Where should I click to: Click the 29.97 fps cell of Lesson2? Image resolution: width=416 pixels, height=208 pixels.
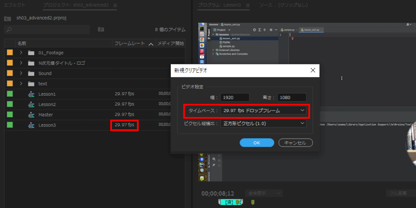(x=124, y=104)
